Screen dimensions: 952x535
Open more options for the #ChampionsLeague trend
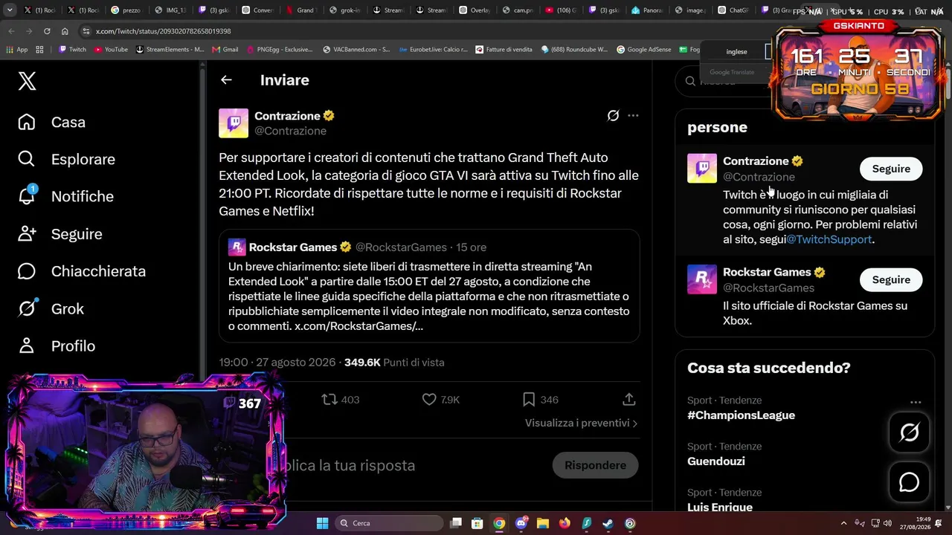pyautogui.click(x=916, y=402)
